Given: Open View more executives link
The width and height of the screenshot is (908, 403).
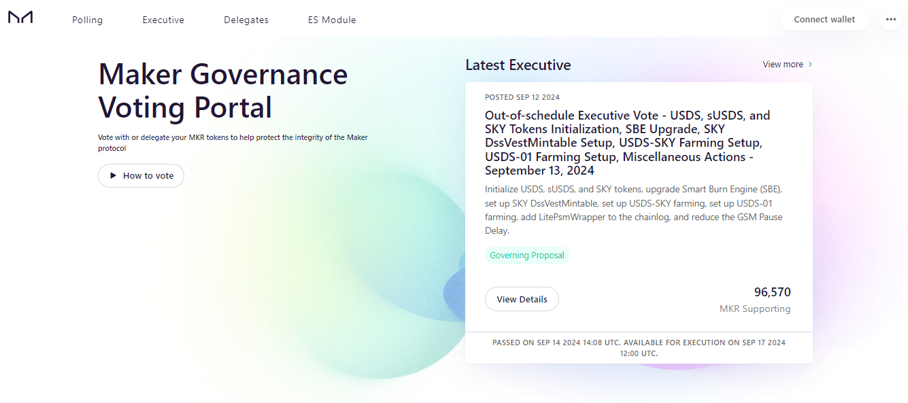Looking at the screenshot, I should pos(788,65).
